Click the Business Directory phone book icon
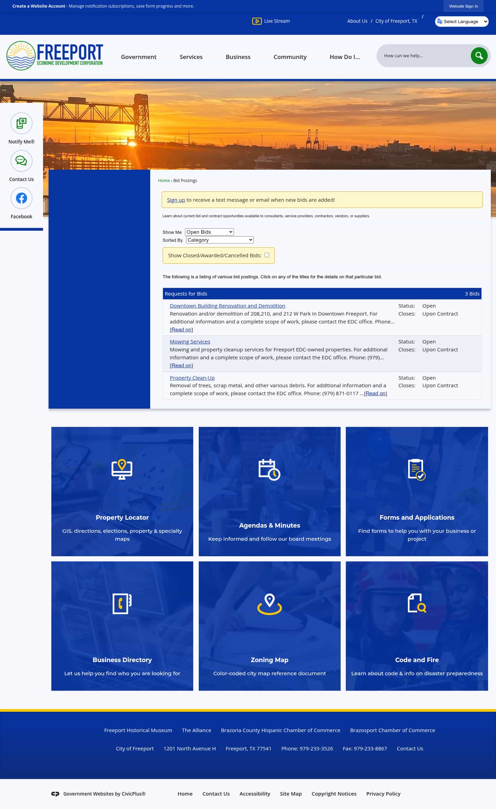Viewport: 496px width, 809px height. pyautogui.click(x=122, y=603)
